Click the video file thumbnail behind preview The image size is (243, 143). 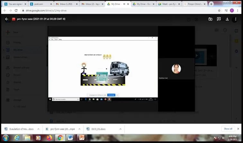(x=206, y=55)
